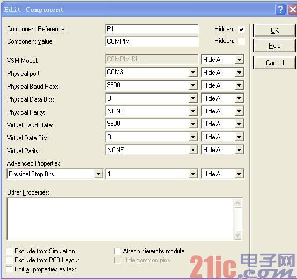Check Exclude from Simulation
The width and height of the screenshot is (297, 279).
pyautogui.click(x=9, y=251)
